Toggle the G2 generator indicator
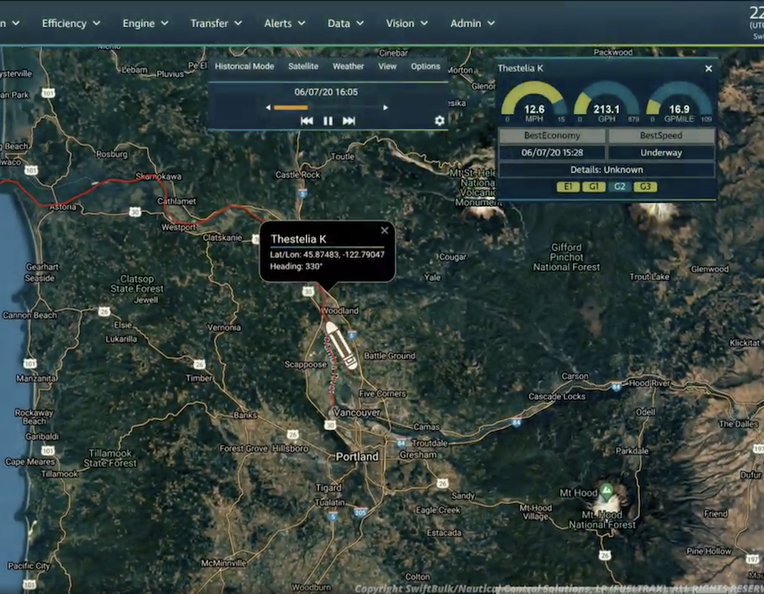The width and height of the screenshot is (764, 594). [x=620, y=187]
